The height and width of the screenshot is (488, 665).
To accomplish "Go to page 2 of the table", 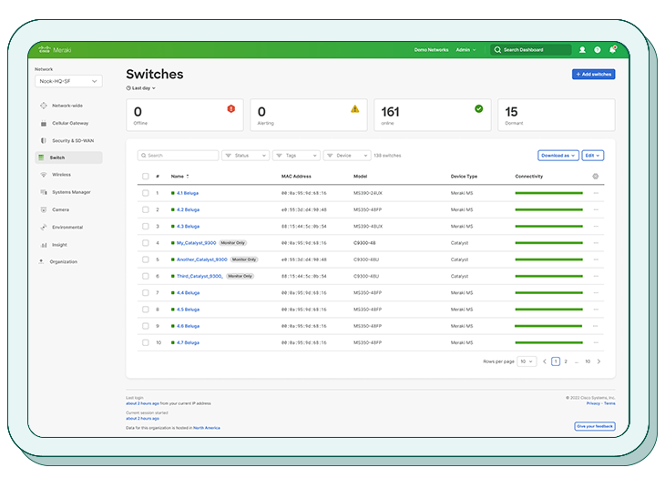I will 566,361.
